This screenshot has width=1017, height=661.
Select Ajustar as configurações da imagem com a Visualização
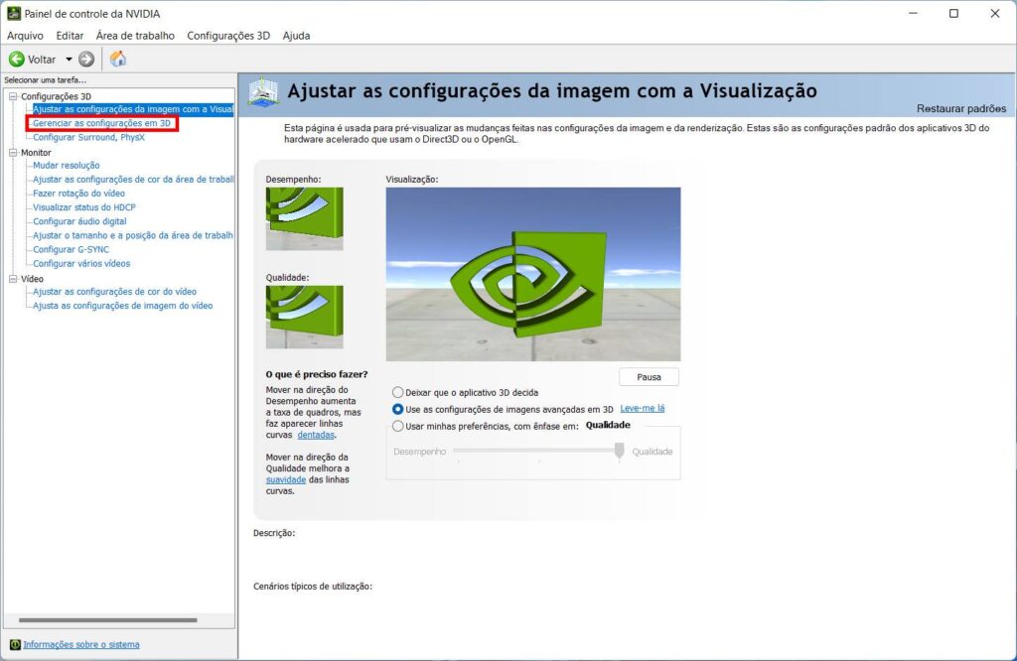[x=133, y=109]
